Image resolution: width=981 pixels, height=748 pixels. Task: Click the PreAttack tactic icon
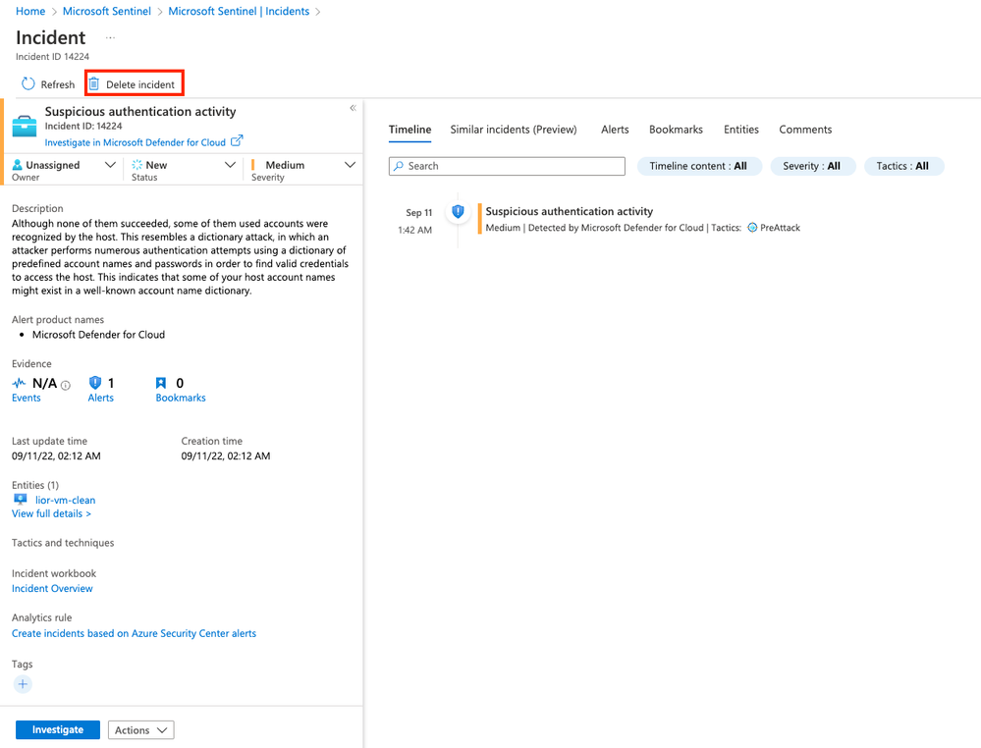pos(752,228)
